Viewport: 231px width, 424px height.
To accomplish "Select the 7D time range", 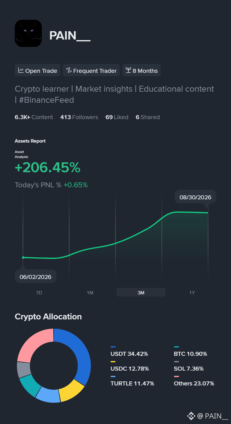I will tap(39, 293).
